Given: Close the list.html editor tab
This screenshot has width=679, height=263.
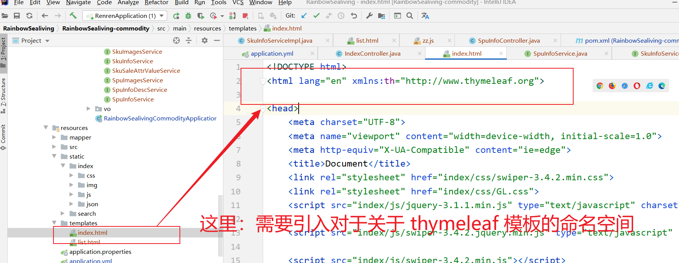Looking at the screenshot, I should (394, 40).
